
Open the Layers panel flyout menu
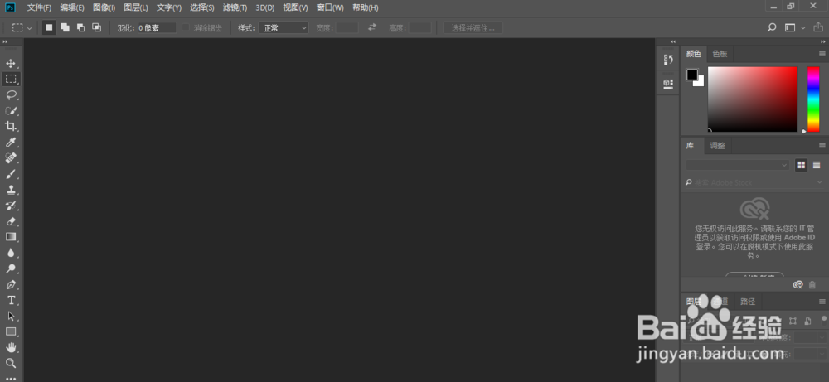click(822, 302)
